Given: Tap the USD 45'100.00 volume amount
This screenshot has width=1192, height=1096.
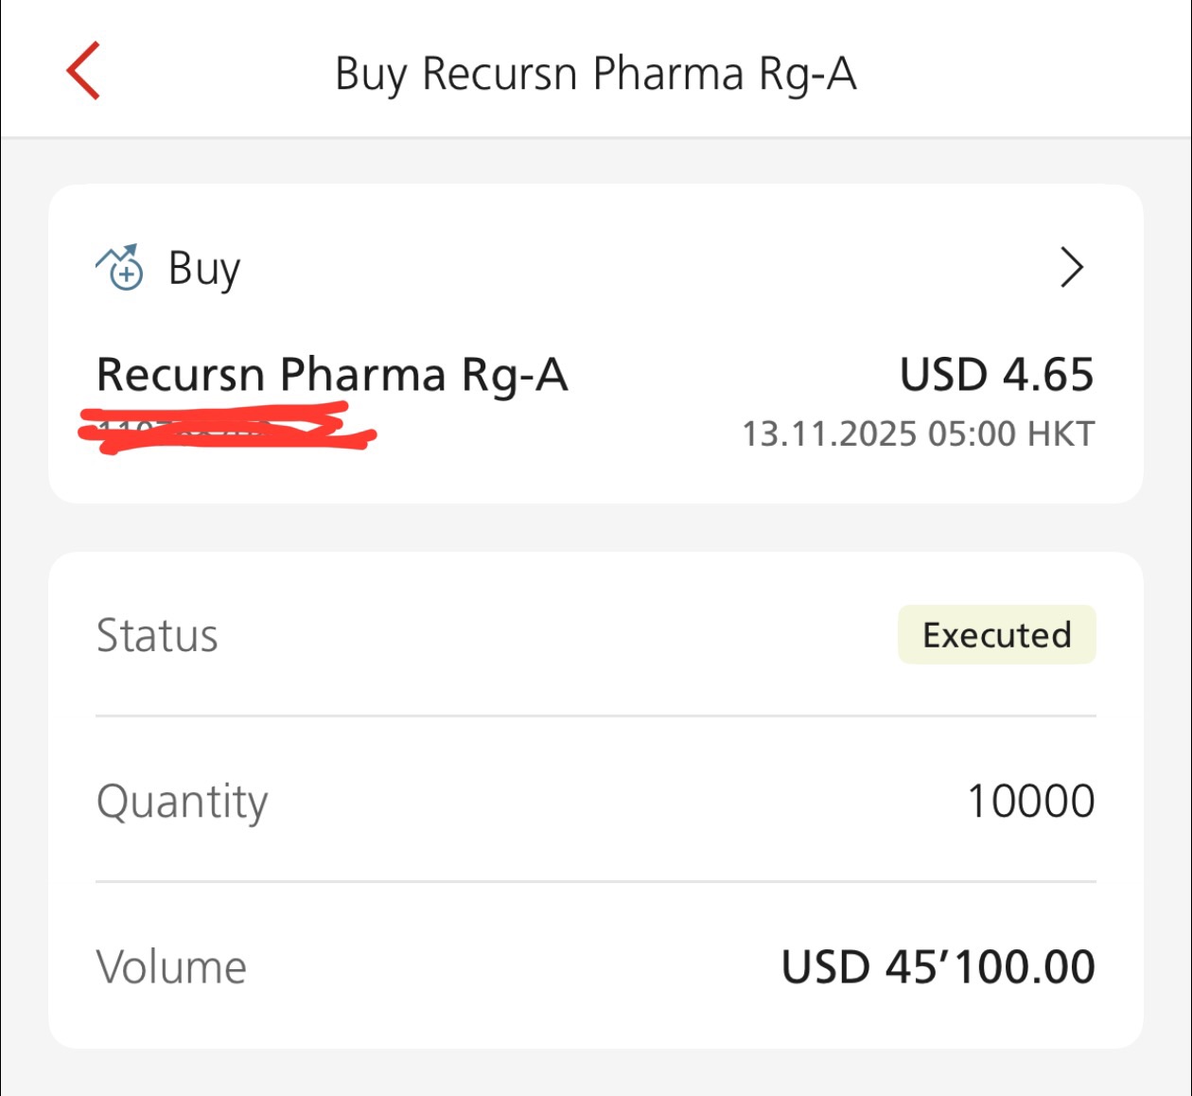Looking at the screenshot, I should pos(938,967).
